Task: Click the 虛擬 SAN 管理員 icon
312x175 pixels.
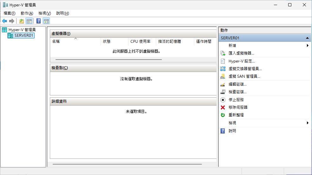Action: [x=223, y=76]
